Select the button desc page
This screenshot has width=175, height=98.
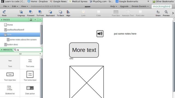point(20,44)
